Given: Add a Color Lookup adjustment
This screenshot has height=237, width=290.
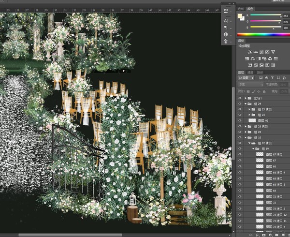Looking at the screenshot, I should [x=276, y=59].
